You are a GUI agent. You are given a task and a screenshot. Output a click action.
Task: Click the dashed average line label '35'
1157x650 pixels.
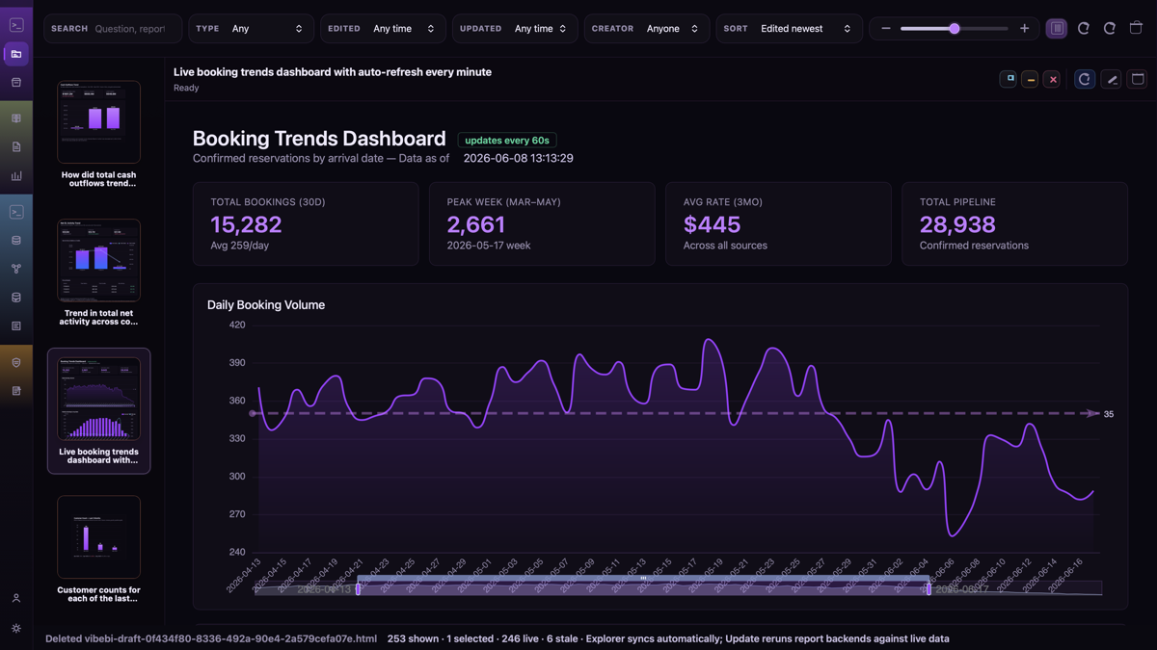tap(1109, 414)
